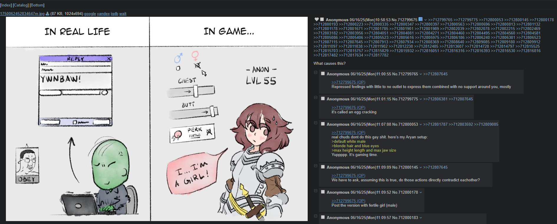
Task: Open post menu arrow on OP No.712799675
Action: 425,20
